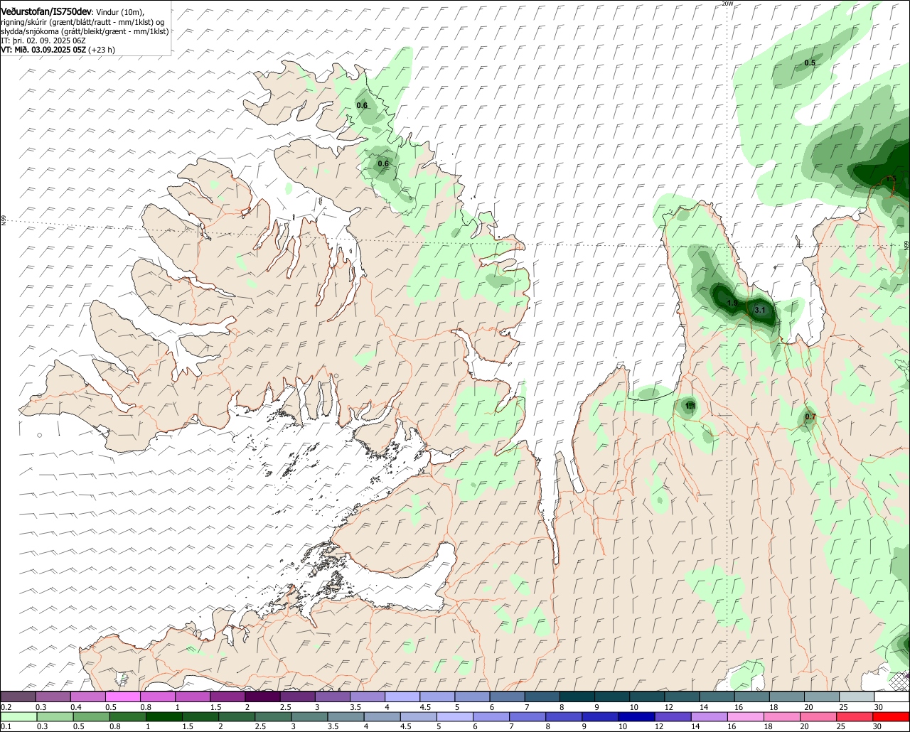
Task: Select the grey-green 3 swatch in lower legend
Action: click(310, 716)
